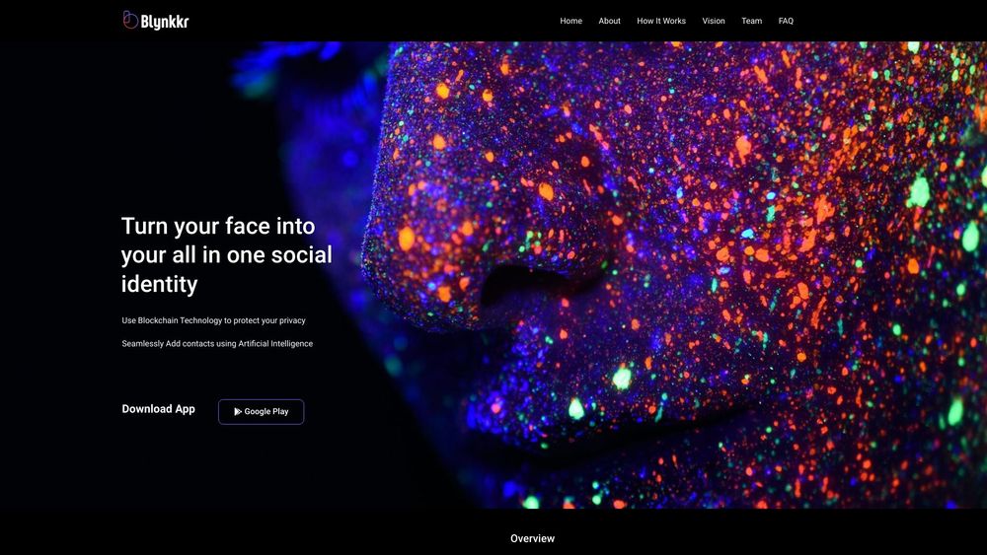Click the "Download App" label
The height and width of the screenshot is (555, 987).
(x=159, y=409)
